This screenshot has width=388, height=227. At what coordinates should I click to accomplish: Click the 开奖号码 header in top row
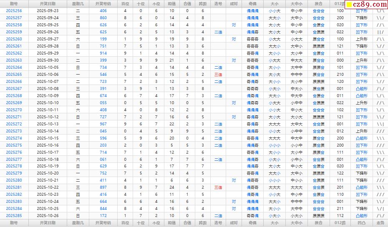point(103,3)
